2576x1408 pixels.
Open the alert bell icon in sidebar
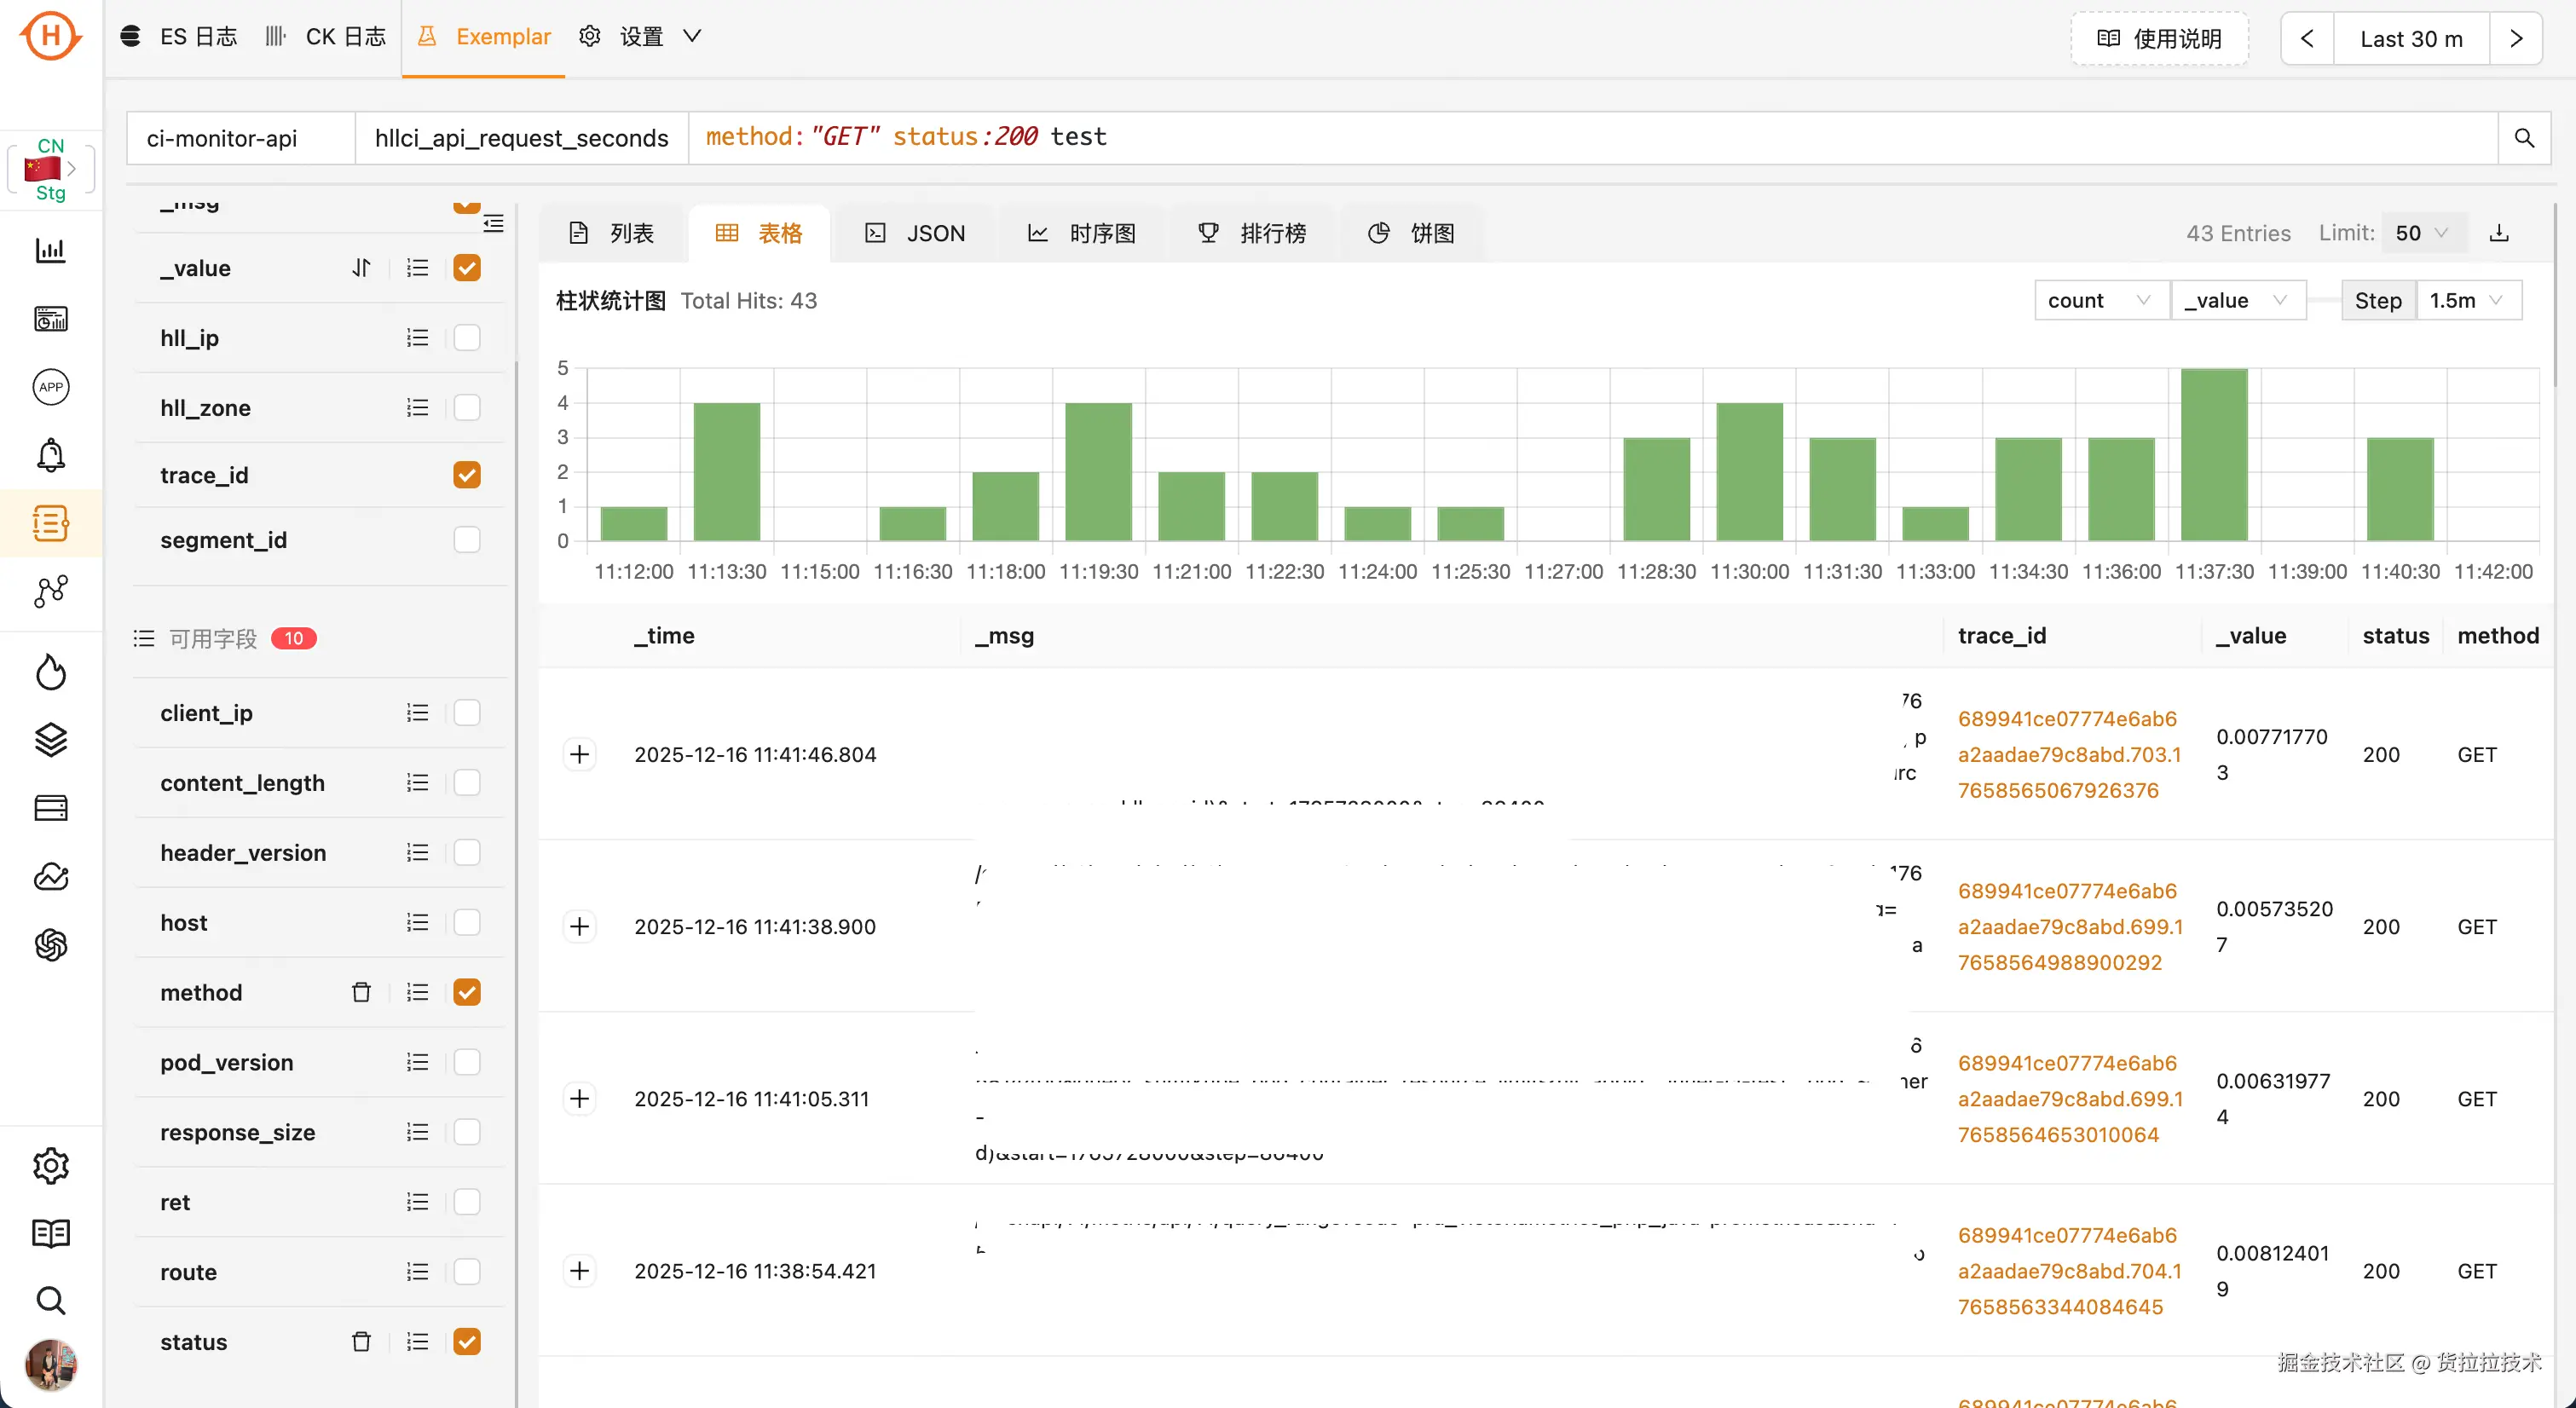50,456
